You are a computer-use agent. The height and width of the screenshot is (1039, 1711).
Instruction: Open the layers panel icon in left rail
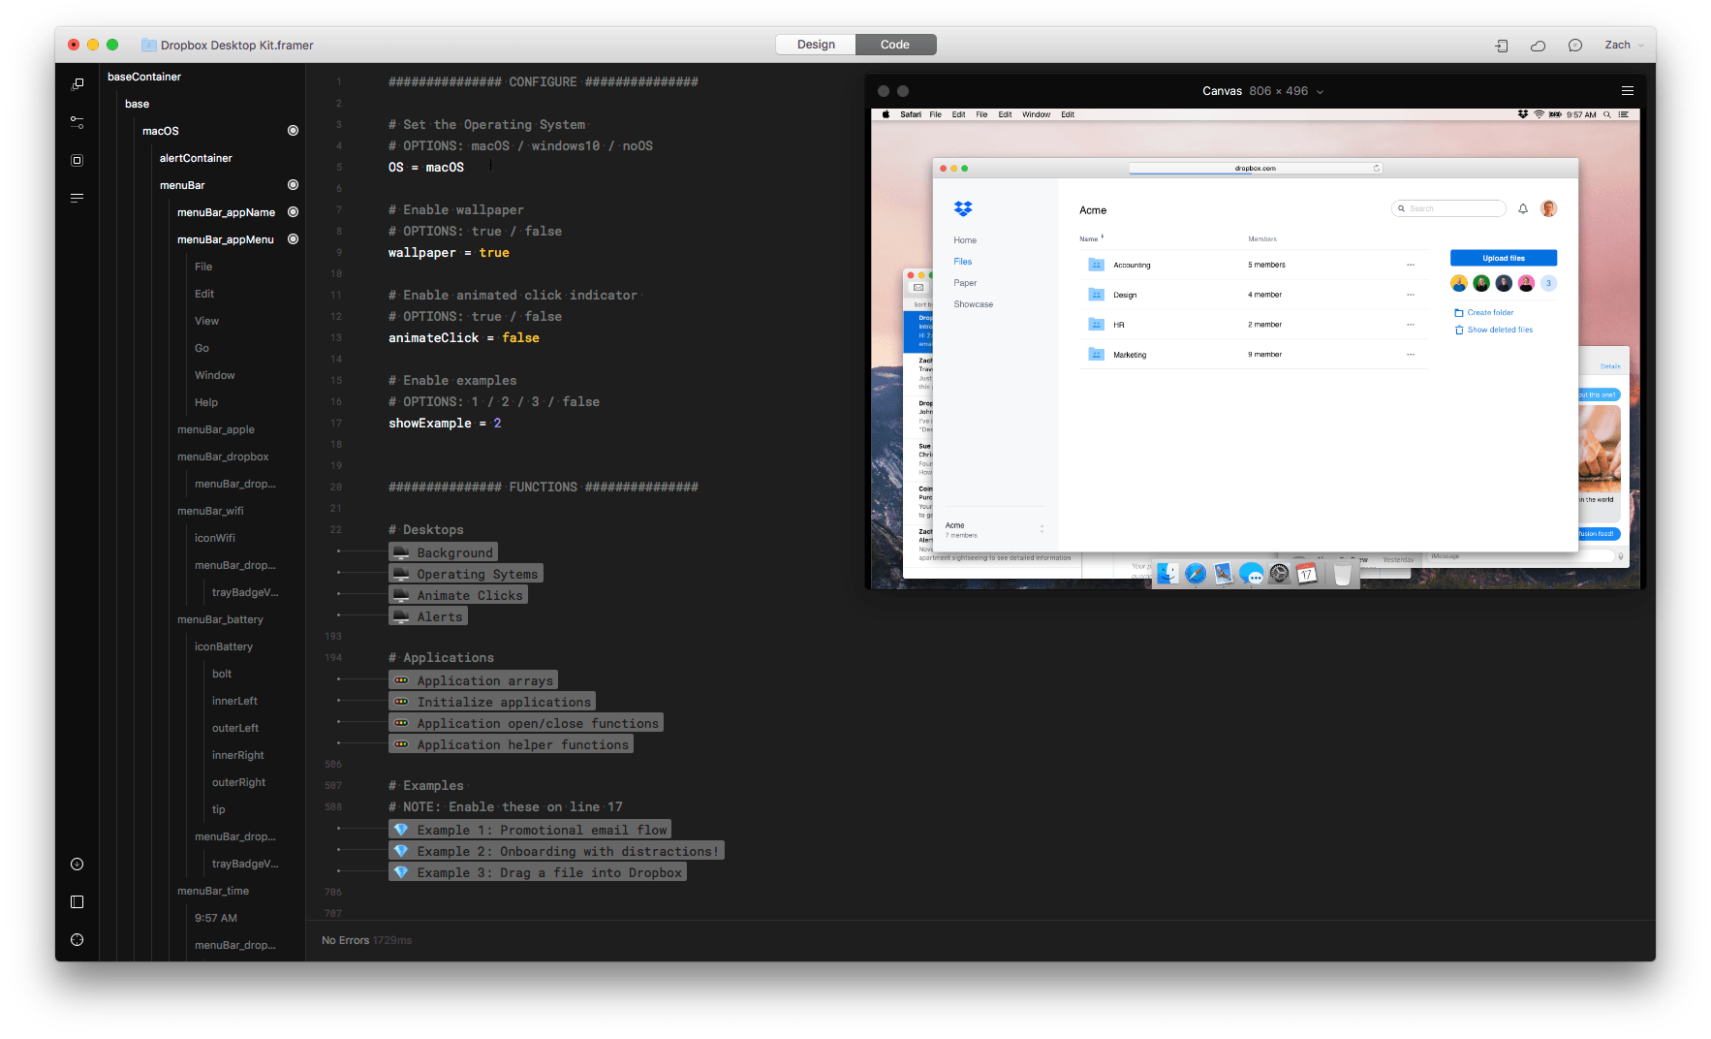78,84
